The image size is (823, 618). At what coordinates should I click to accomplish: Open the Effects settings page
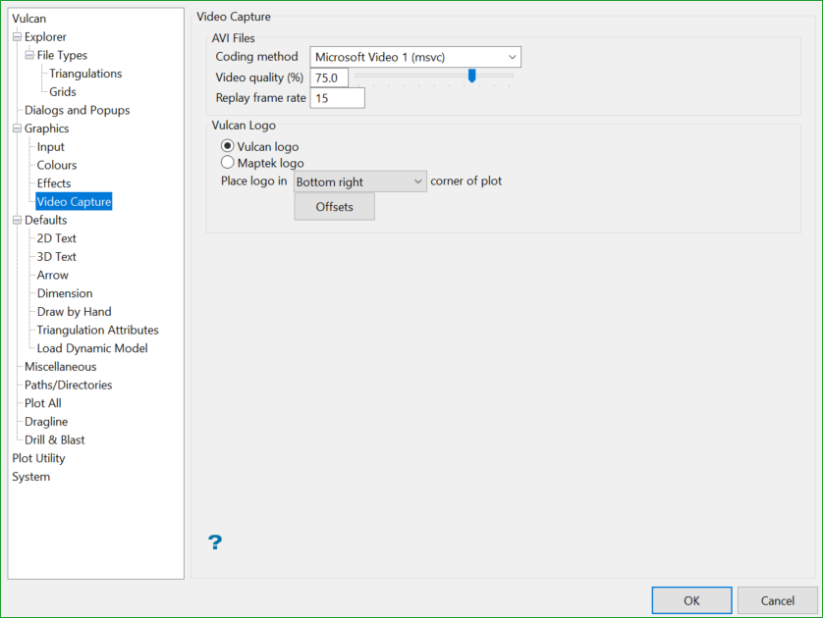[54, 183]
